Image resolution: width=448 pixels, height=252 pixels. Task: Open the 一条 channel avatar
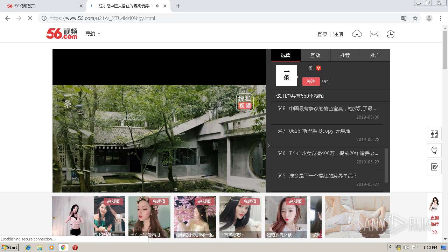point(287,76)
